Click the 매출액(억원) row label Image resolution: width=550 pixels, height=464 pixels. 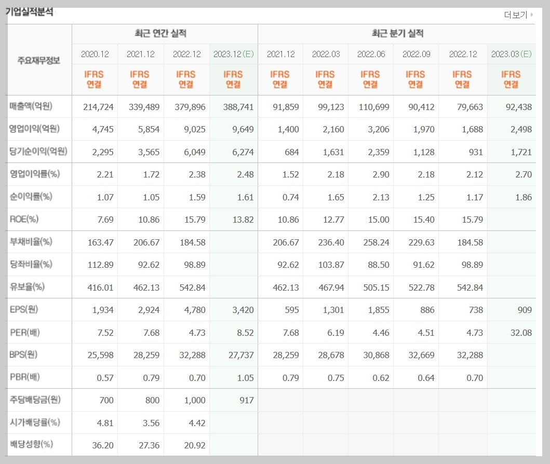[31, 106]
